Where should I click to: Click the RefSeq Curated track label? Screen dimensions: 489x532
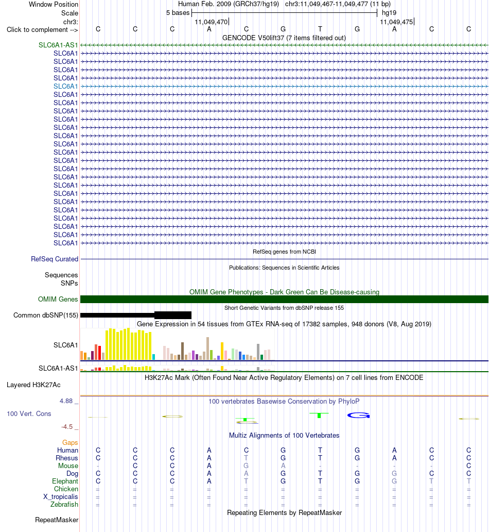(55, 259)
